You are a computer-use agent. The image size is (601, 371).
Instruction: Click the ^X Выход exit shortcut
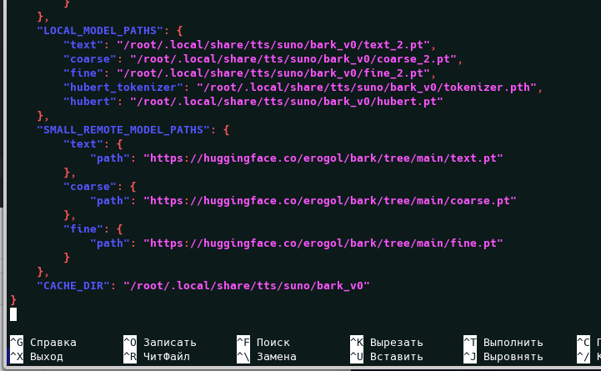40,357
